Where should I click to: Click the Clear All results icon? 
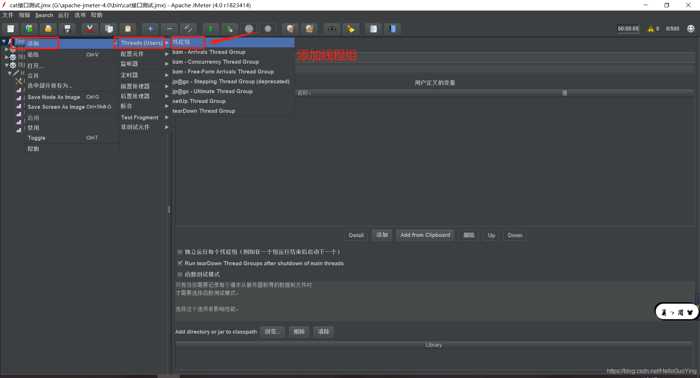coord(309,29)
